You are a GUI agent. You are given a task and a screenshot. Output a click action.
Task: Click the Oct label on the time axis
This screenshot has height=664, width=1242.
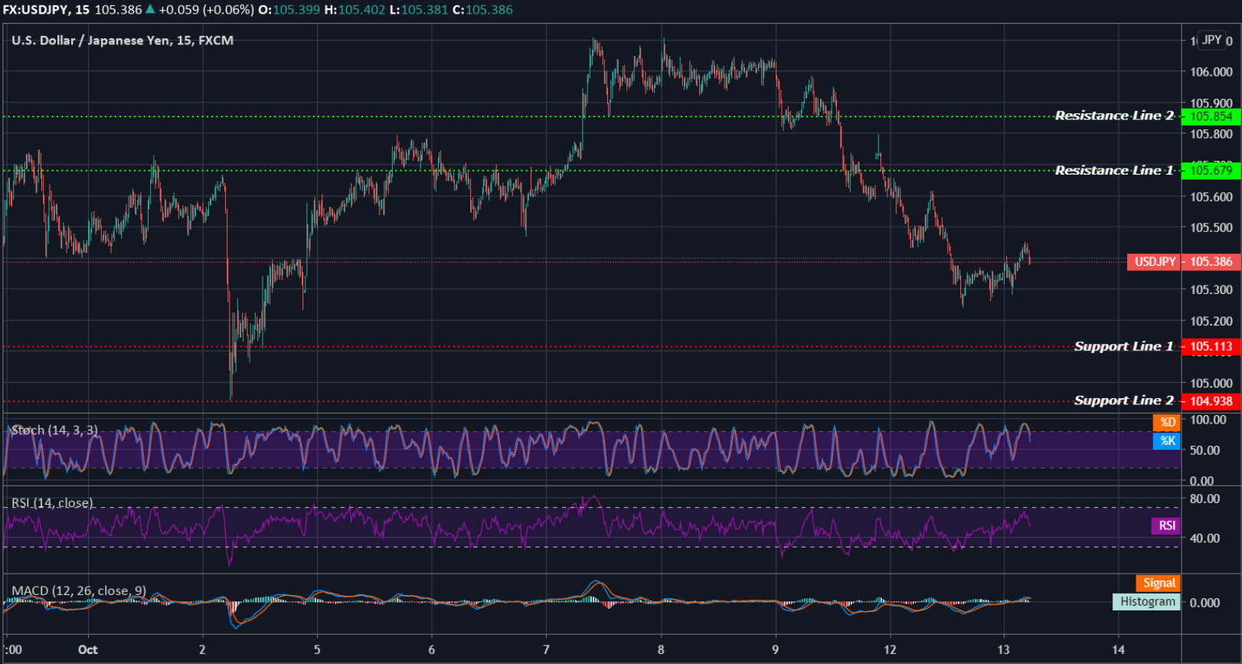pos(88,650)
